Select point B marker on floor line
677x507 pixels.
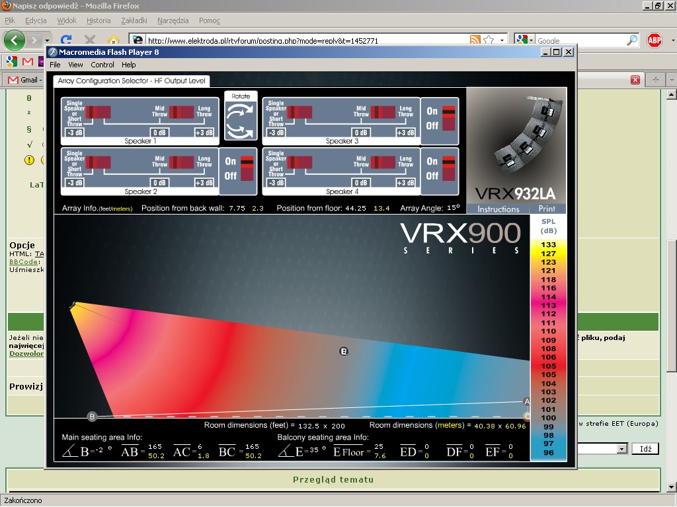[x=92, y=417]
